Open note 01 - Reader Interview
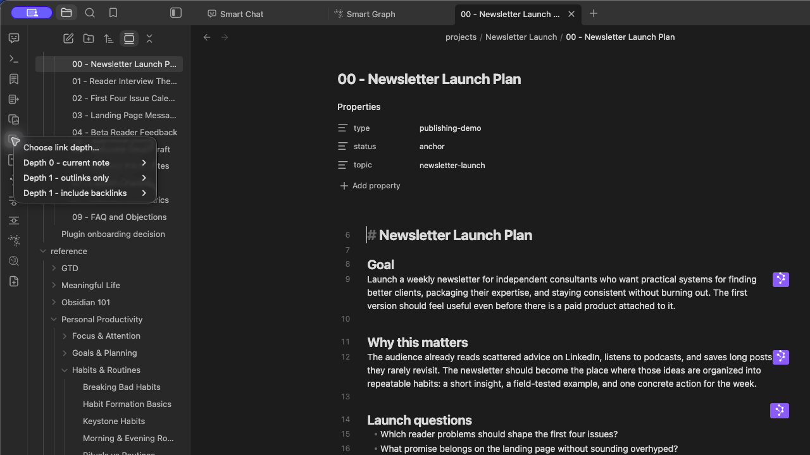 click(125, 81)
